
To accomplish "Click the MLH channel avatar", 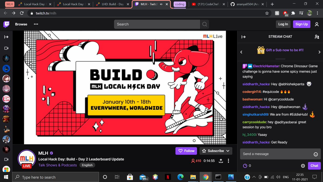I will pyautogui.click(x=27, y=158).
